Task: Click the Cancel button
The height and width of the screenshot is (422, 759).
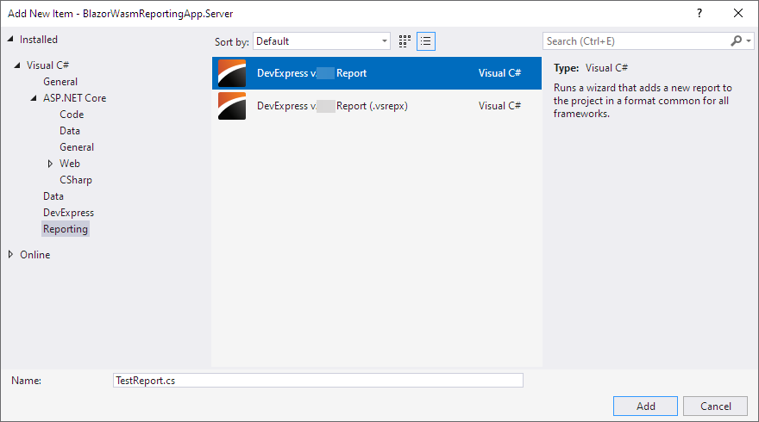Action: (715, 406)
